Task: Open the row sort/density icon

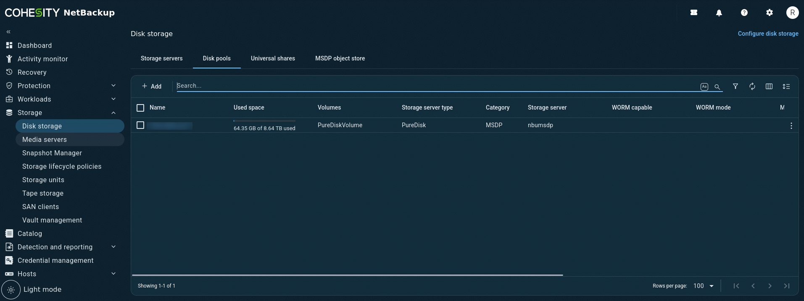Action: tap(786, 86)
